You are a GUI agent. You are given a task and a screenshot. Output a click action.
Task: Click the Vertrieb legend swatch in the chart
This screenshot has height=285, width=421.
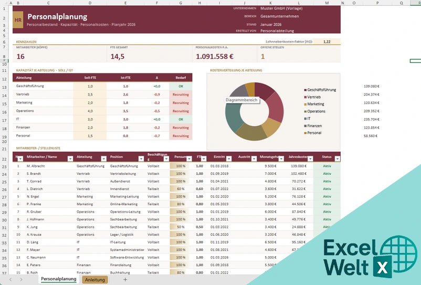tap(306, 97)
